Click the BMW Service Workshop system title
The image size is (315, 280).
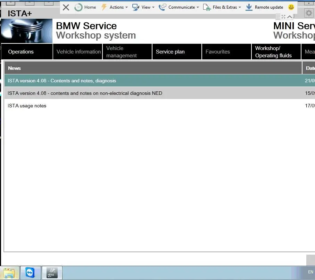96,31
